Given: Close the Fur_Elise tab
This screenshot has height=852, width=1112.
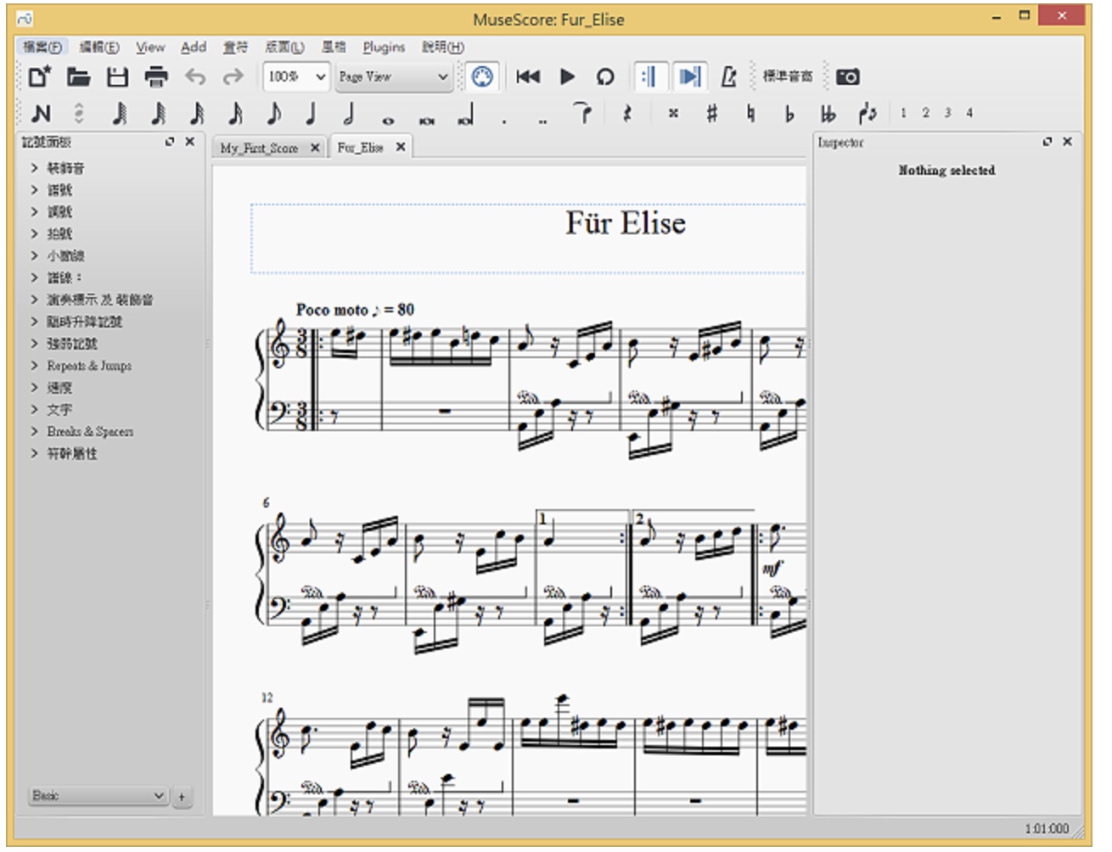Looking at the screenshot, I should click(x=401, y=148).
